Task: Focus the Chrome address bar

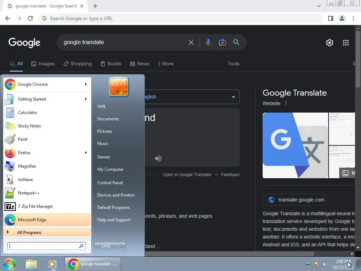Action: coord(181,18)
